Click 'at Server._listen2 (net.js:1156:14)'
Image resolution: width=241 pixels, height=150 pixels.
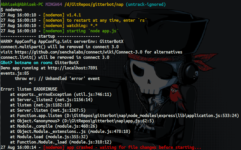tap(51, 100)
